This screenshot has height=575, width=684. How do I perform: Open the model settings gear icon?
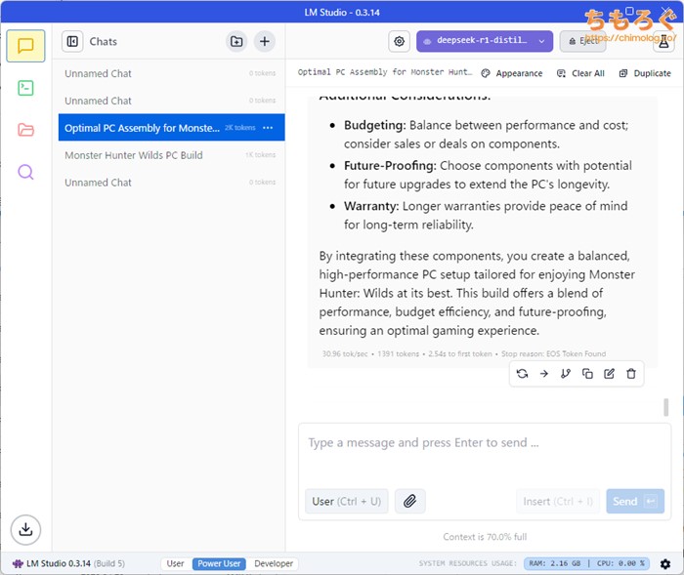[x=399, y=41]
